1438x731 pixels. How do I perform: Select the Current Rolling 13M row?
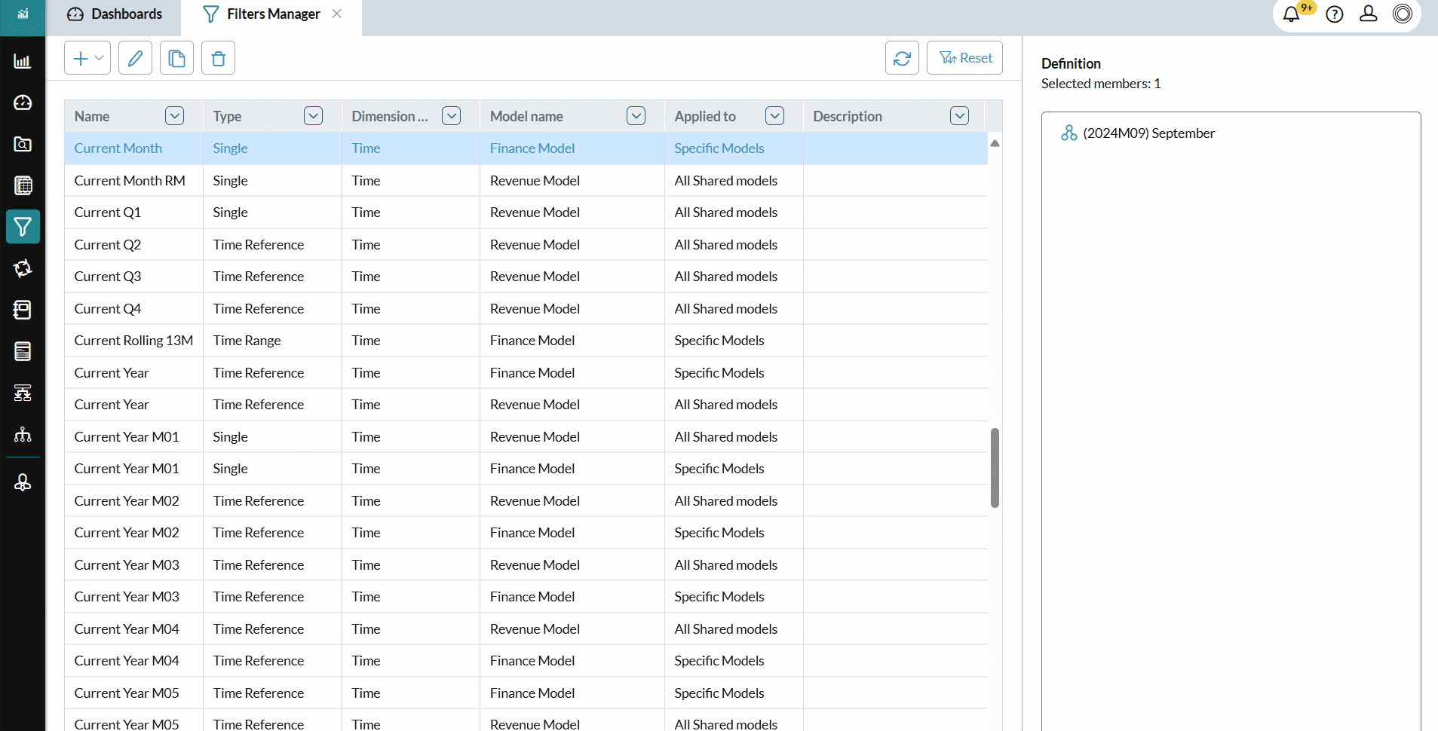pyautogui.click(x=133, y=340)
